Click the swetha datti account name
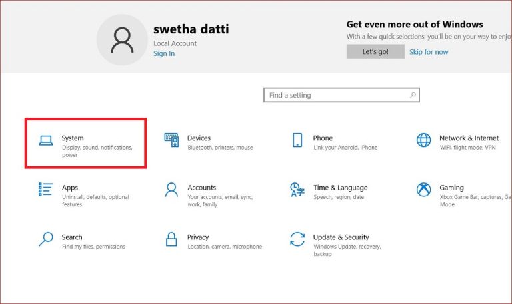The width and height of the screenshot is (512, 304). tap(191, 29)
